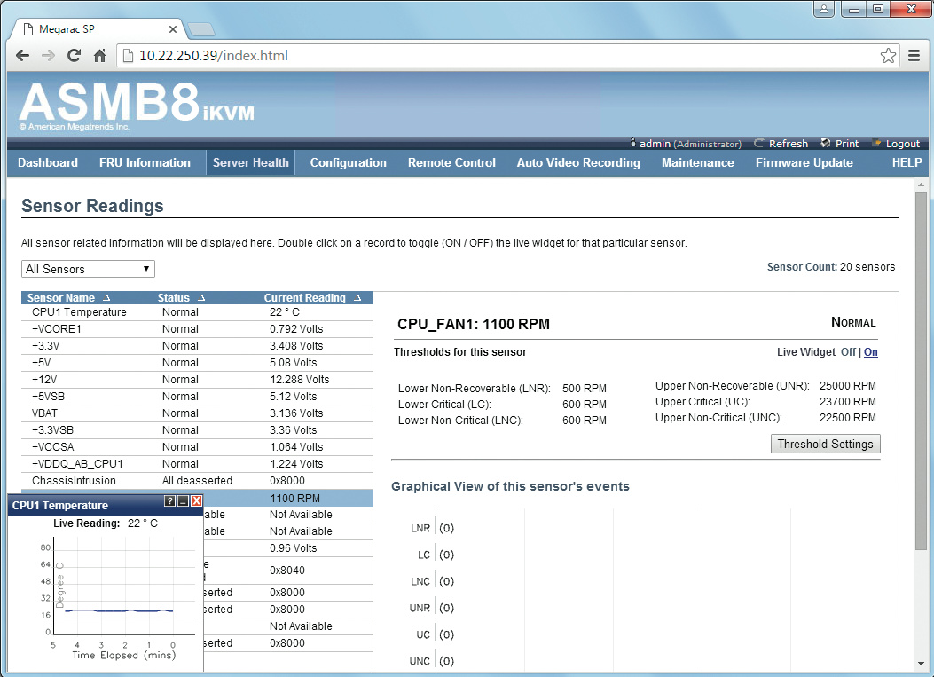Click the ASMB8 iKVM logo
The height and width of the screenshot is (677, 934).
click(x=137, y=105)
